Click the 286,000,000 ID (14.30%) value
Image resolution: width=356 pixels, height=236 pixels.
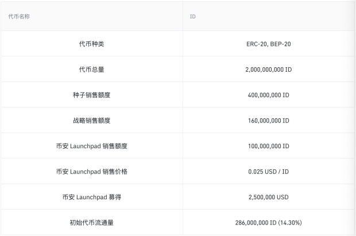269,223
